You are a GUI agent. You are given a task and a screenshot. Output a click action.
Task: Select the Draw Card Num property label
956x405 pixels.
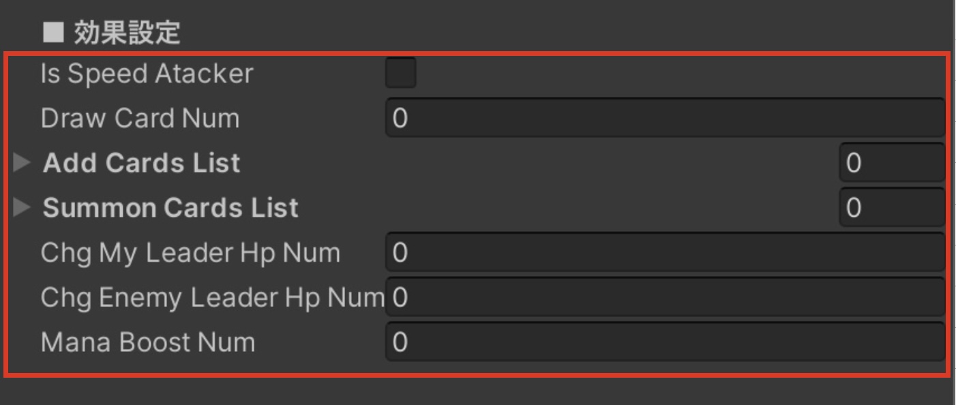tap(140, 118)
